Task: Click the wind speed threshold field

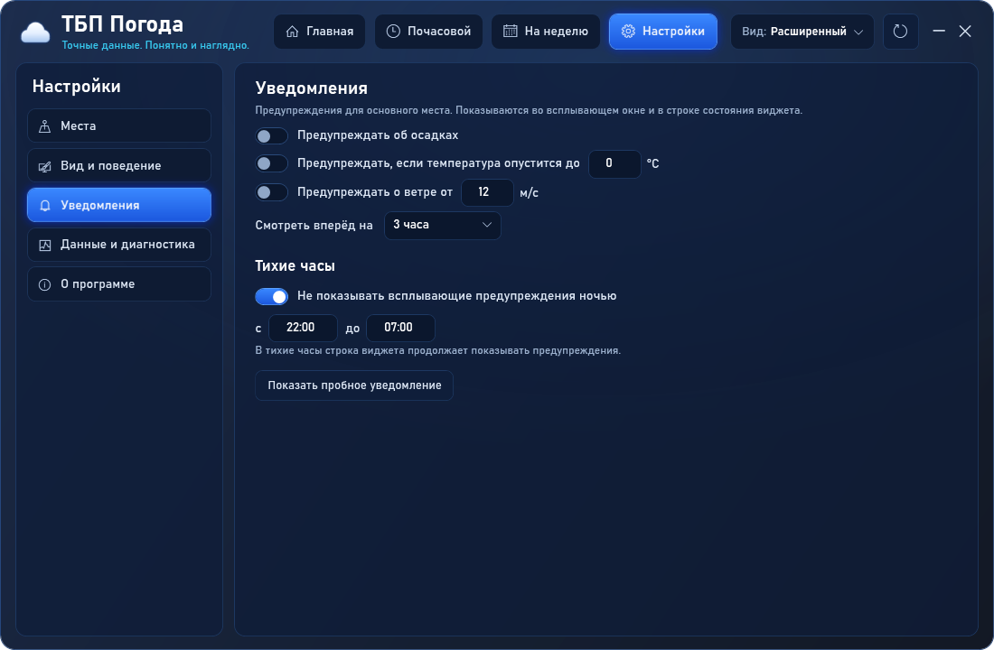Action: 487,192
